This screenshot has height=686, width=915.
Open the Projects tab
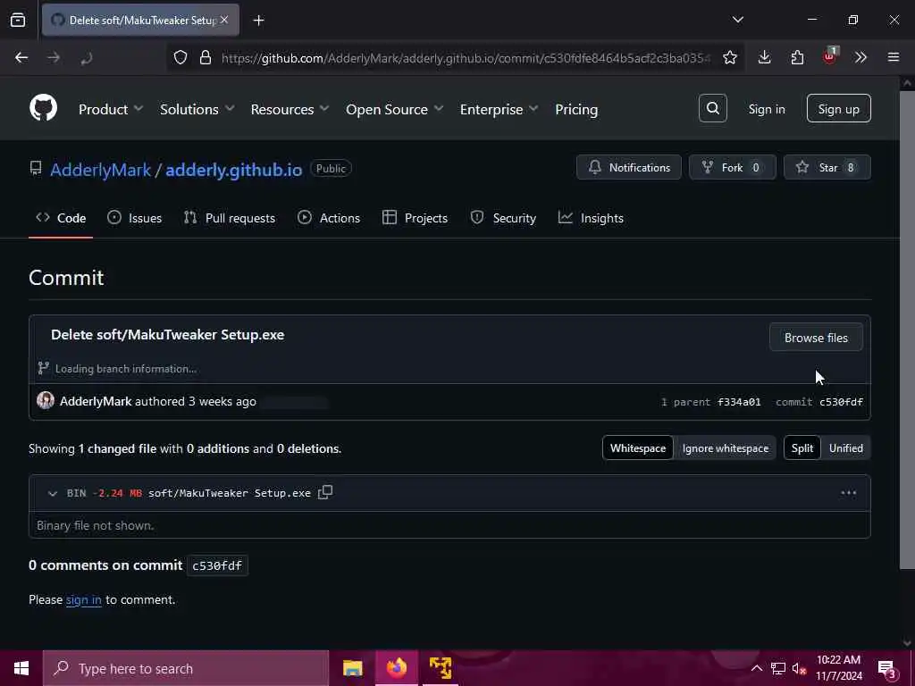click(415, 218)
